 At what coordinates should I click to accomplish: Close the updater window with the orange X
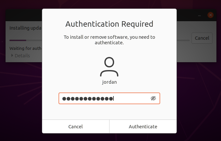(211, 15)
